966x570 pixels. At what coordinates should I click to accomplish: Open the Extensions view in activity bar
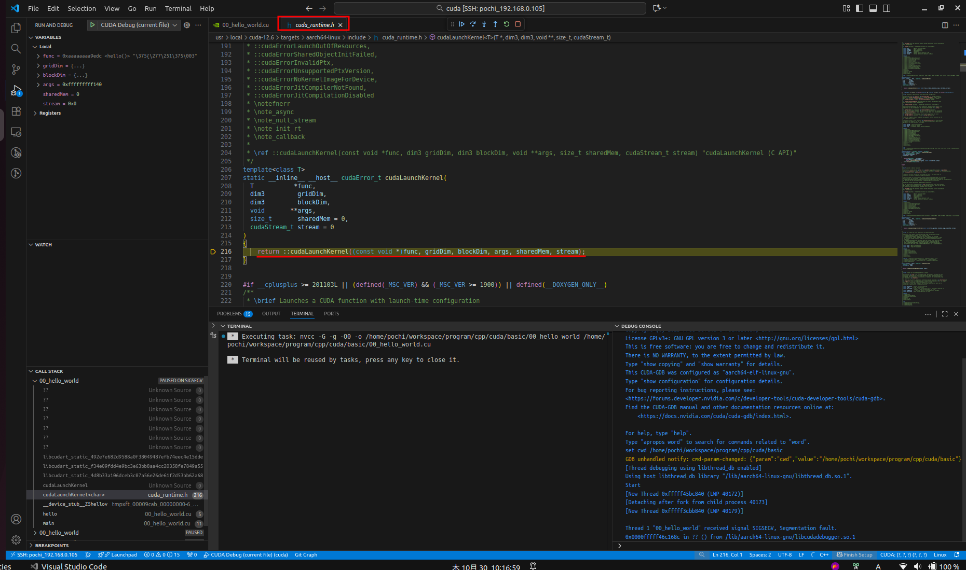[16, 111]
